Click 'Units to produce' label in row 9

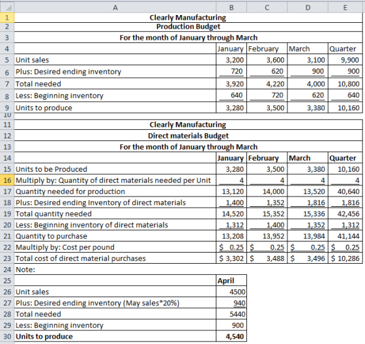pos(44,108)
